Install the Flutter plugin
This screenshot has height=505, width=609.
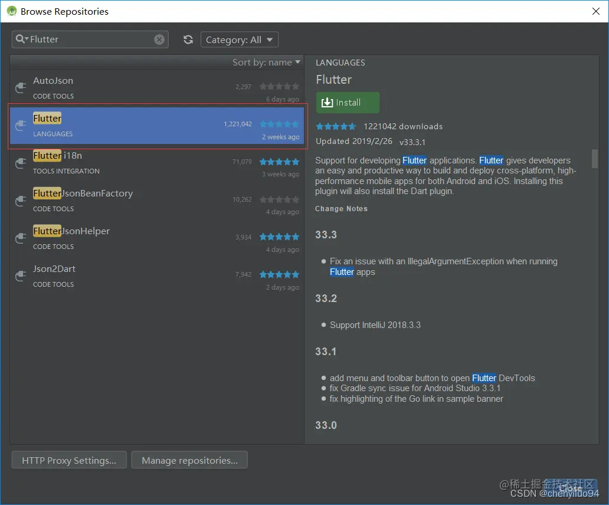click(348, 103)
